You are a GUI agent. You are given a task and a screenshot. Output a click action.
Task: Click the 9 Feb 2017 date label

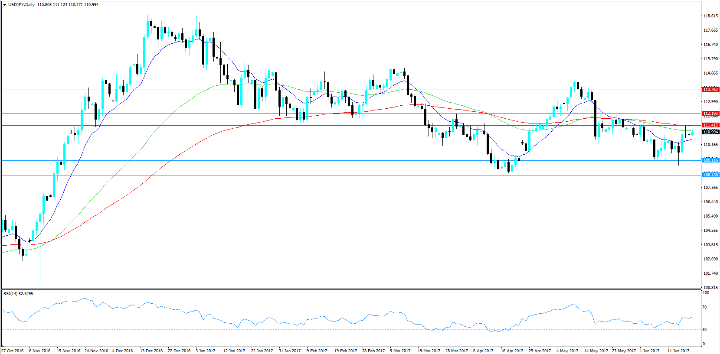pyautogui.click(x=317, y=351)
